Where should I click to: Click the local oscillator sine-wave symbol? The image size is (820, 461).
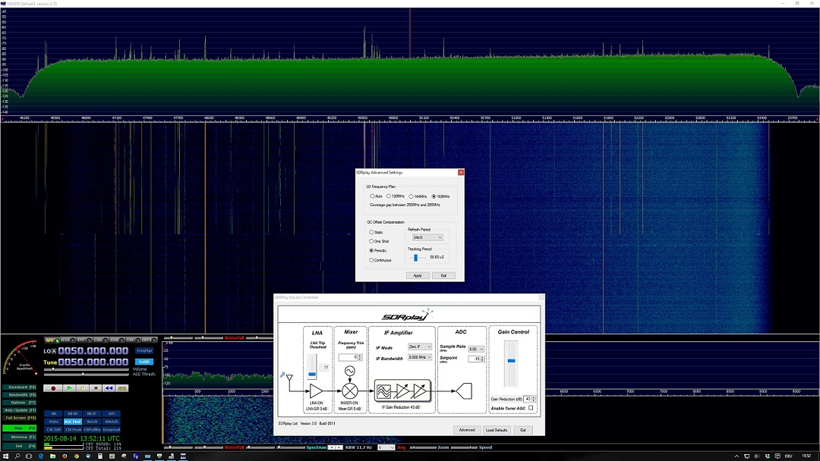pos(350,371)
